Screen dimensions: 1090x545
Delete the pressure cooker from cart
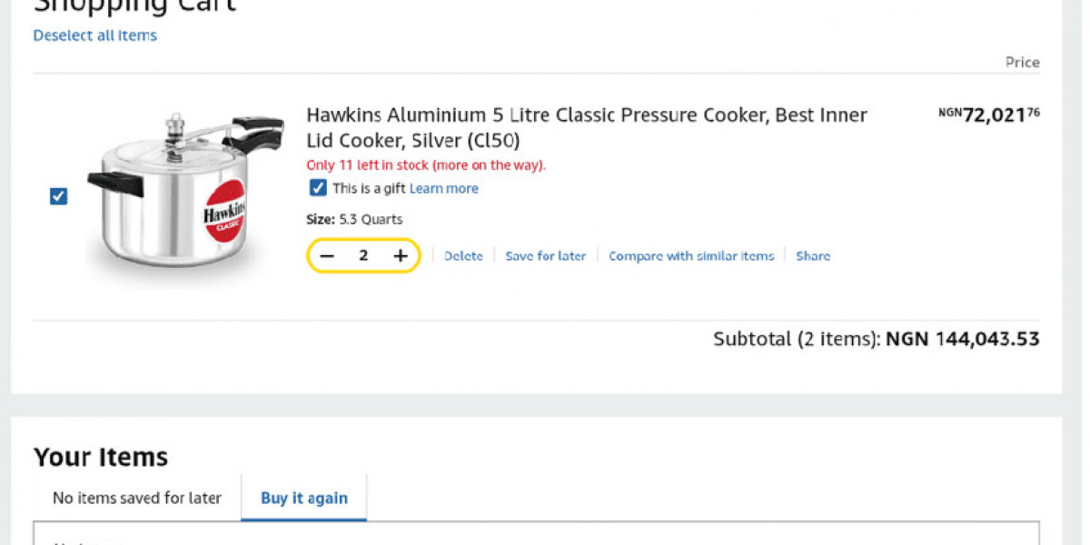(x=463, y=256)
